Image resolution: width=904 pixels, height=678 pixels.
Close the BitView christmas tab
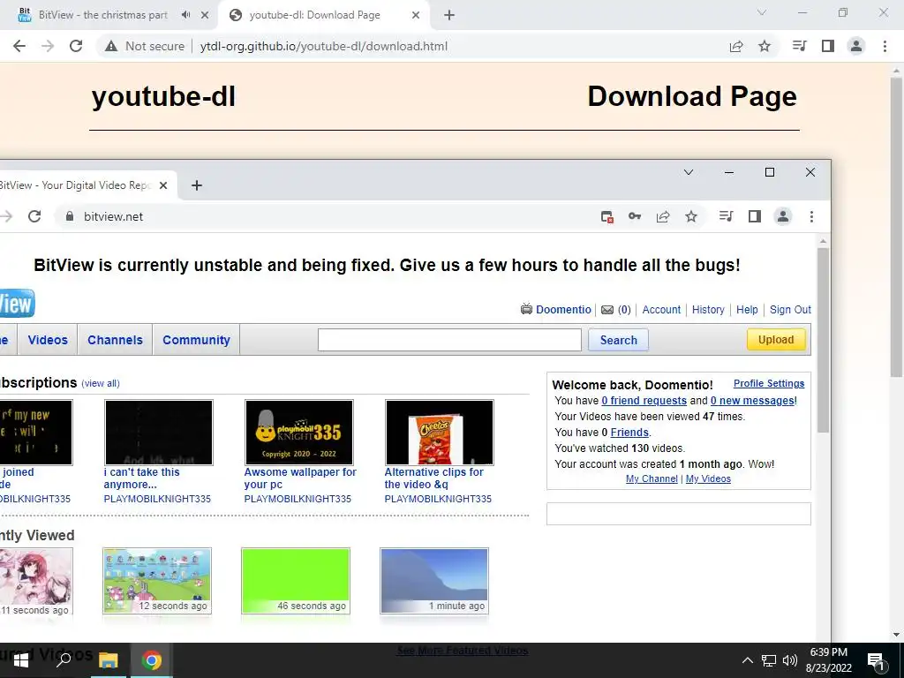205,15
